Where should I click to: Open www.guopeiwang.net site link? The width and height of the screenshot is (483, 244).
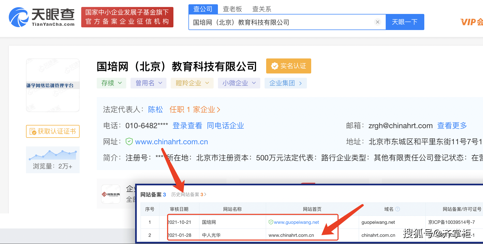(x=296, y=222)
